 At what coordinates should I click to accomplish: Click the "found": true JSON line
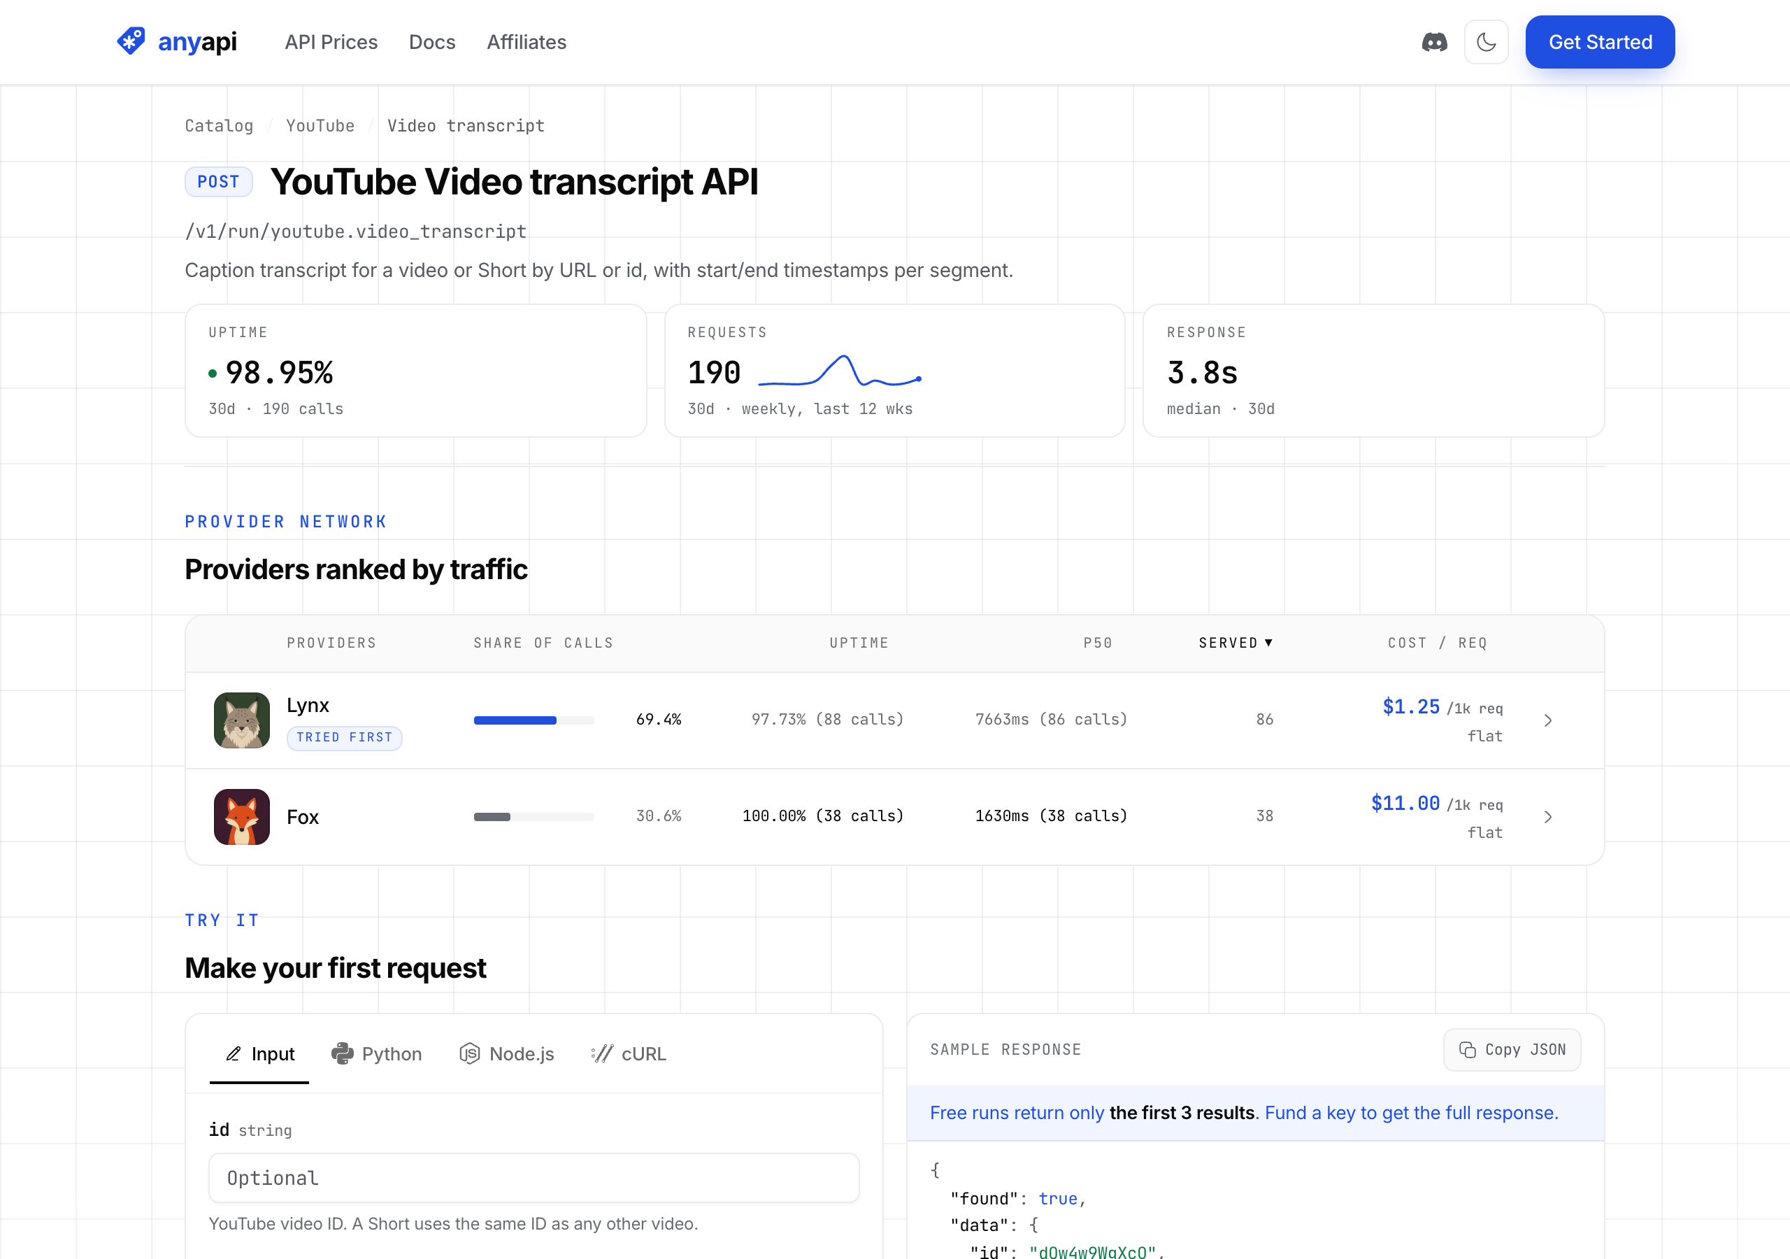coord(1017,1199)
